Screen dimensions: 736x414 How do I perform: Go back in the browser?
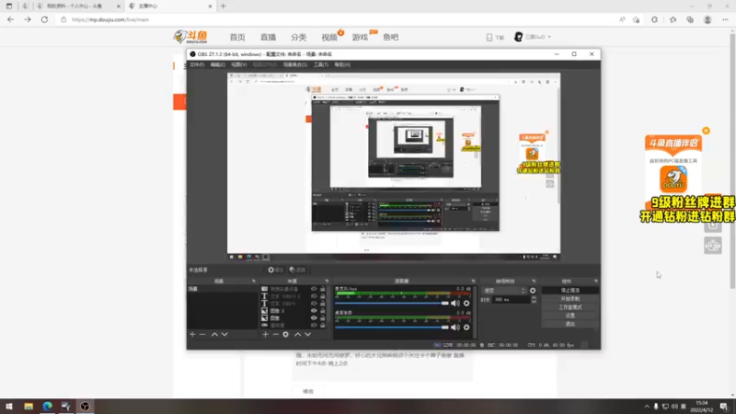point(10,19)
